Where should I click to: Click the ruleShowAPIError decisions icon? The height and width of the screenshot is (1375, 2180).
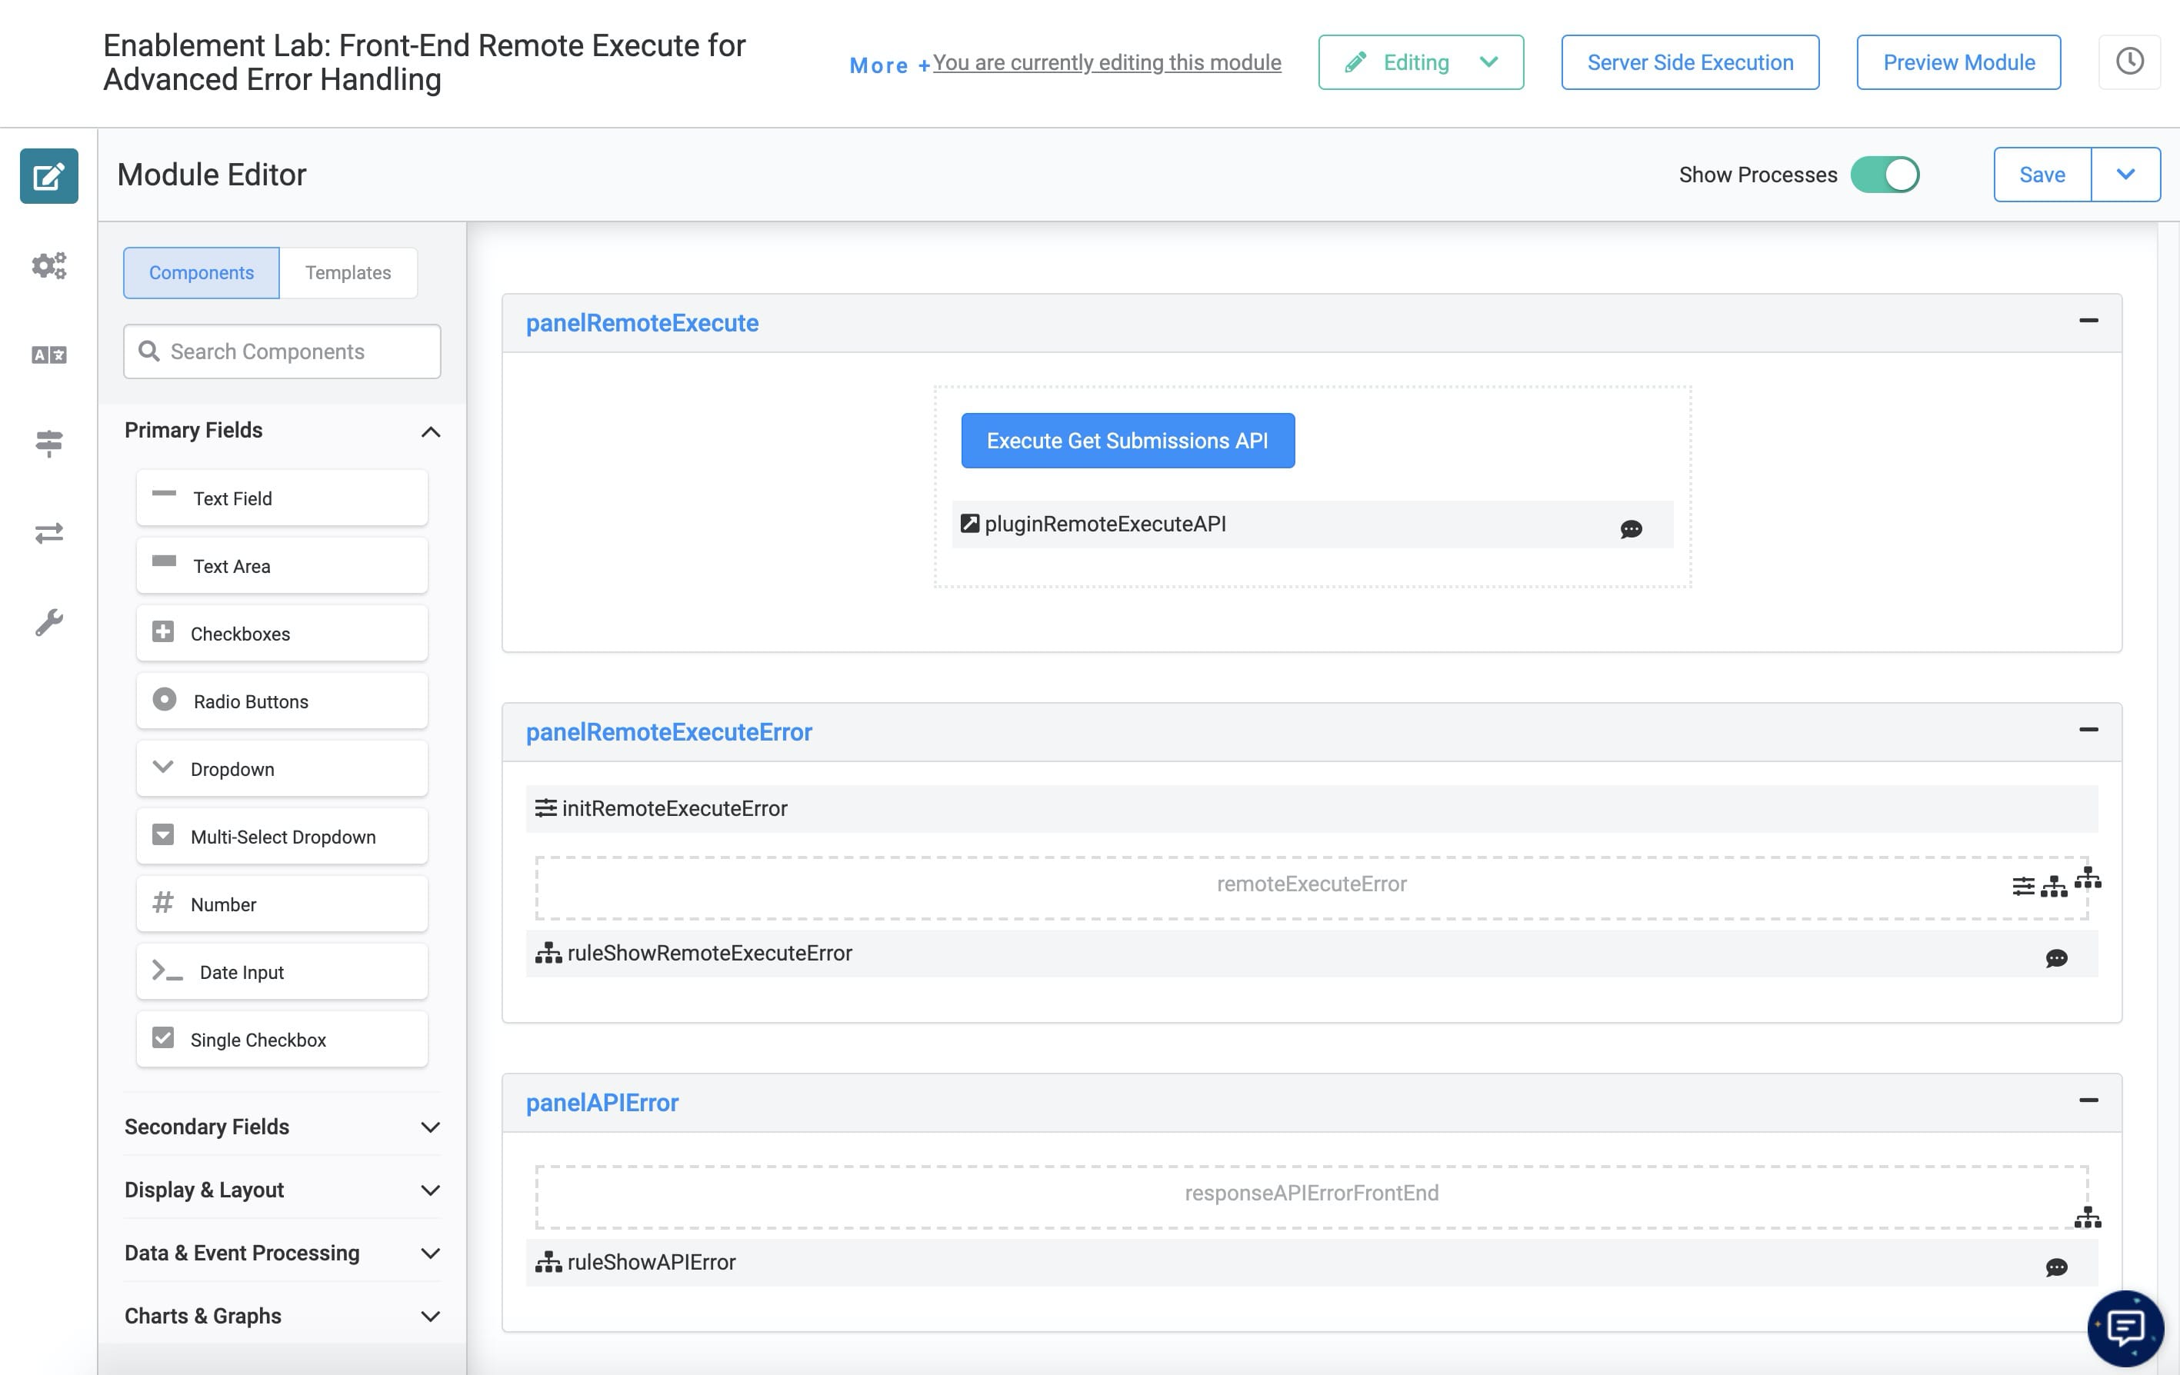(548, 1261)
